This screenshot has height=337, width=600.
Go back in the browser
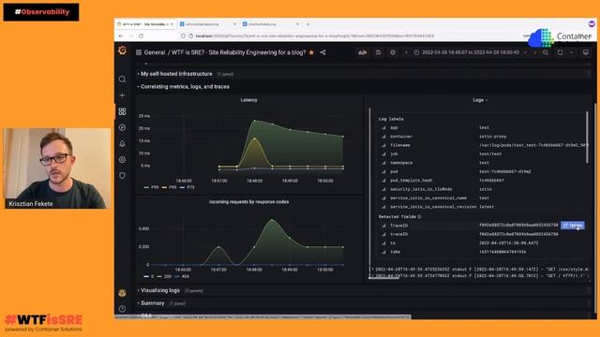click(x=121, y=36)
